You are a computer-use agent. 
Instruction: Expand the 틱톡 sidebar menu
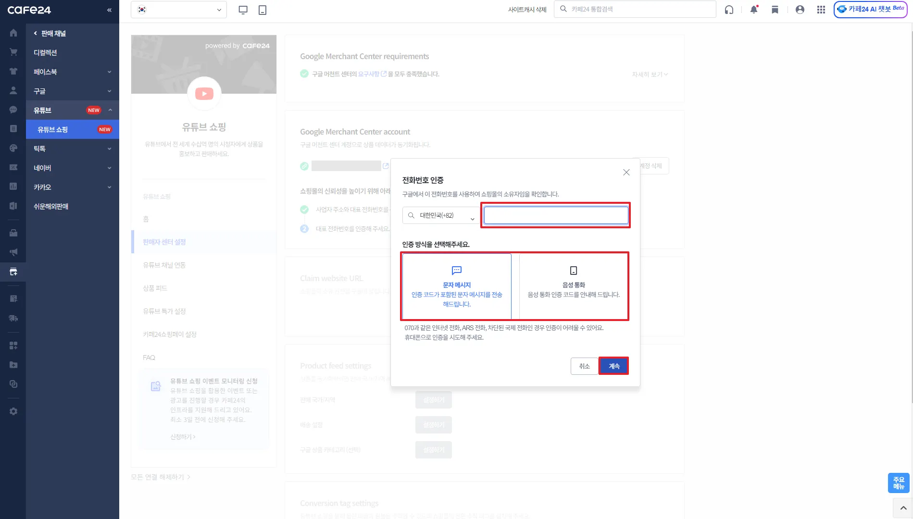pyautogui.click(x=73, y=148)
